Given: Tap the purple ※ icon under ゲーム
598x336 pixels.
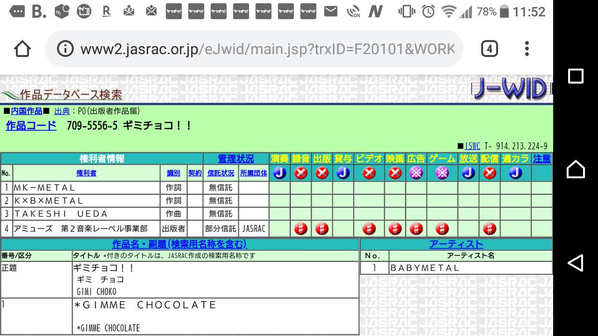Looking at the screenshot, I should point(442,173).
